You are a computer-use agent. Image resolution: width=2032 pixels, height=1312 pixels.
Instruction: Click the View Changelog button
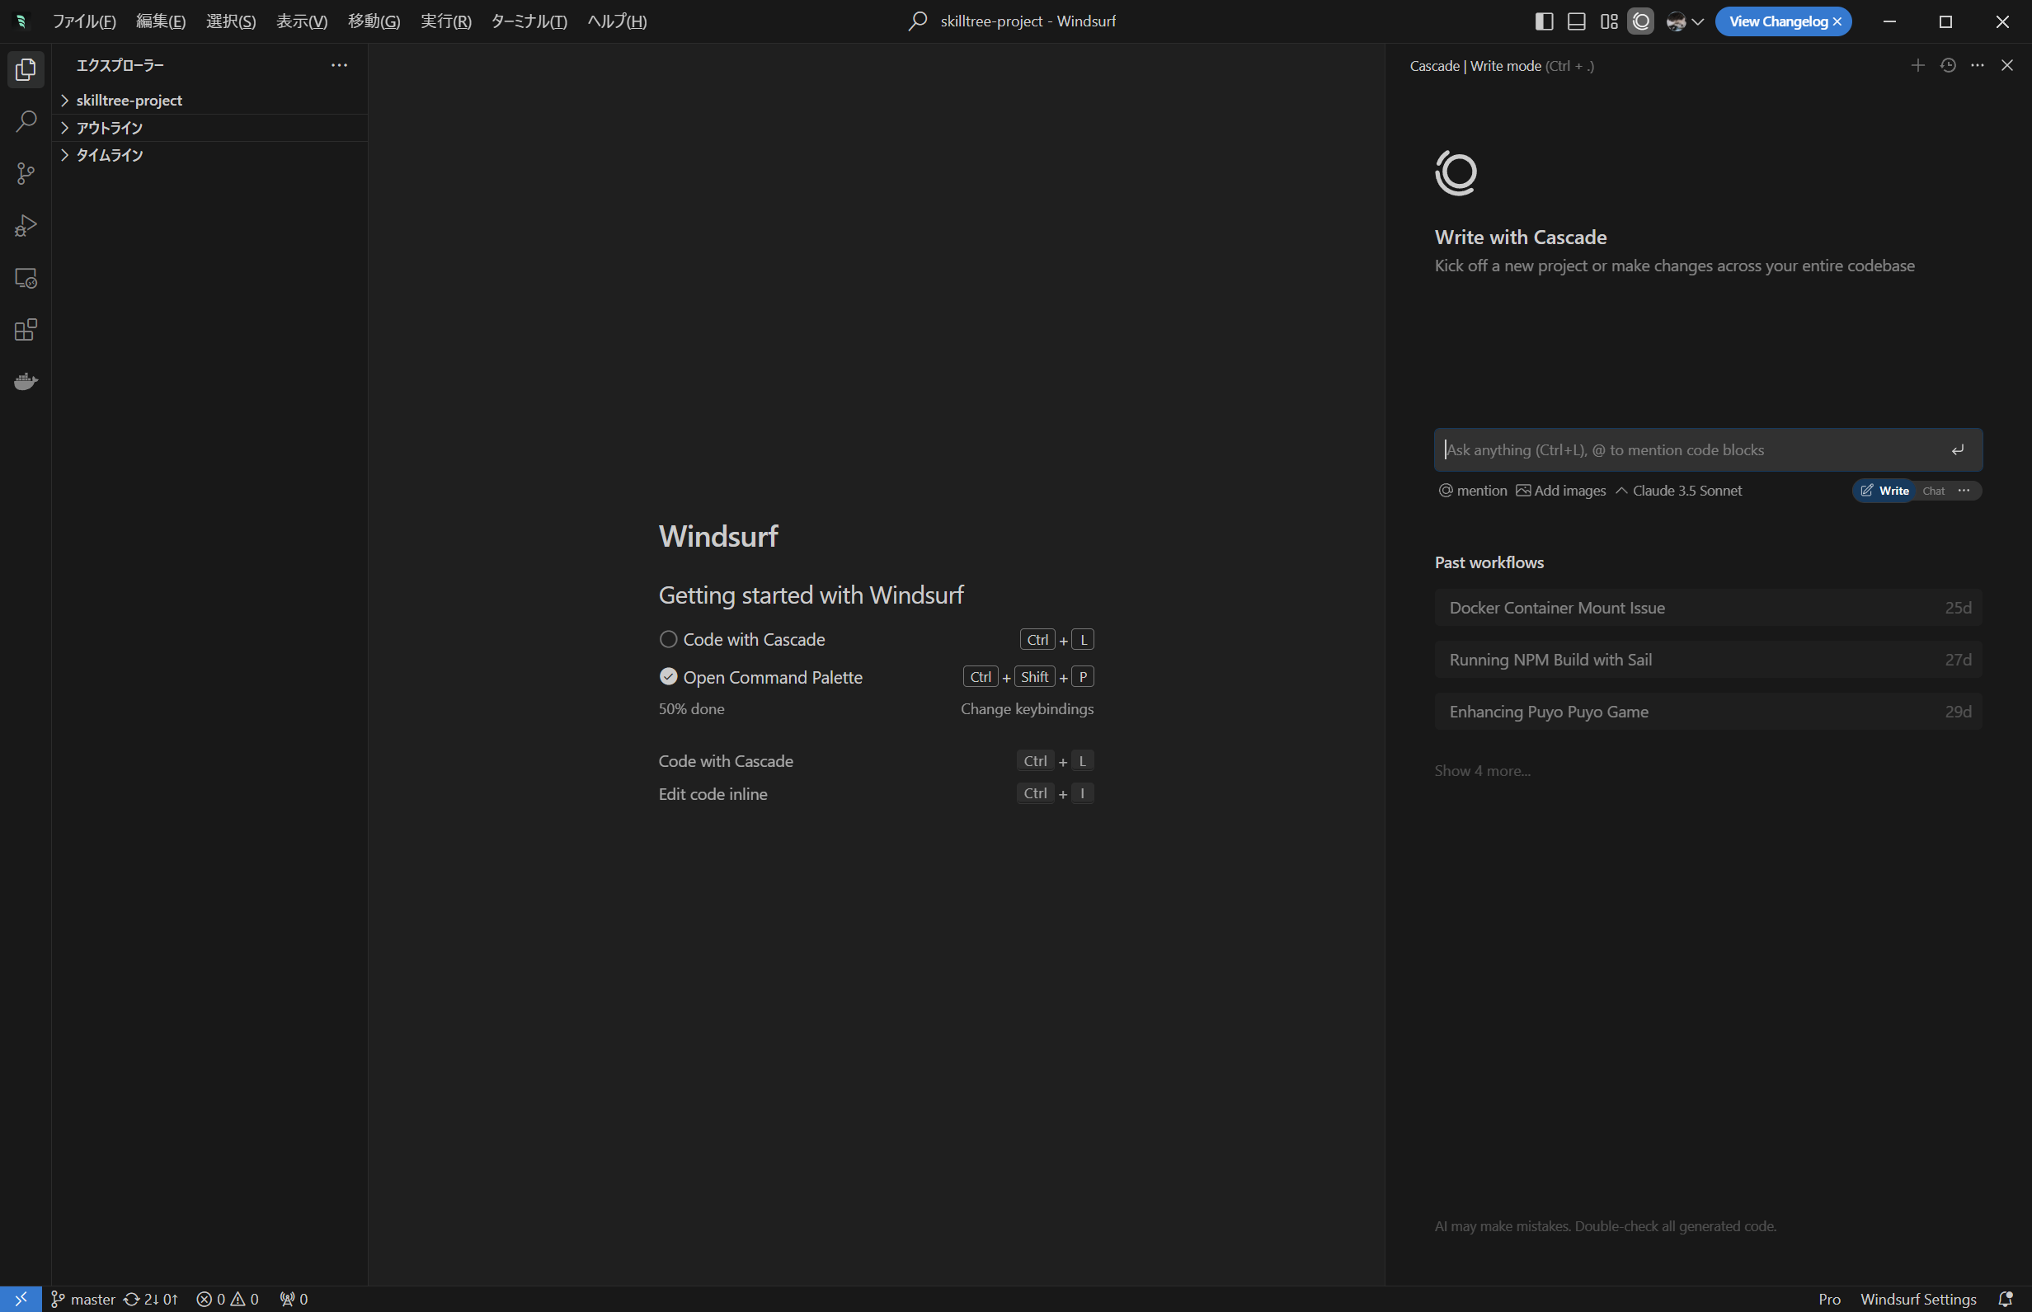pos(1778,21)
